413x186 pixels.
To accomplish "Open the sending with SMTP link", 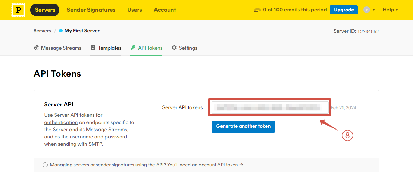I will click(80, 144).
